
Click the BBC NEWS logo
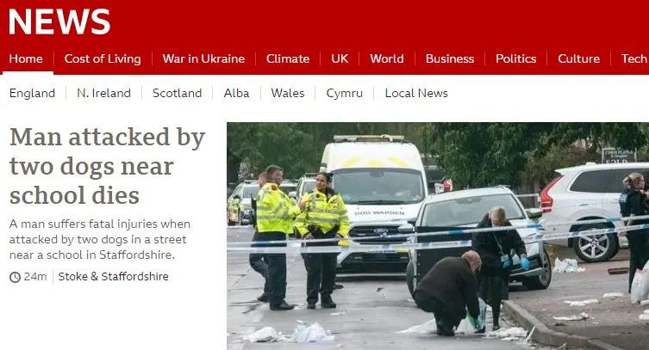[x=59, y=21]
